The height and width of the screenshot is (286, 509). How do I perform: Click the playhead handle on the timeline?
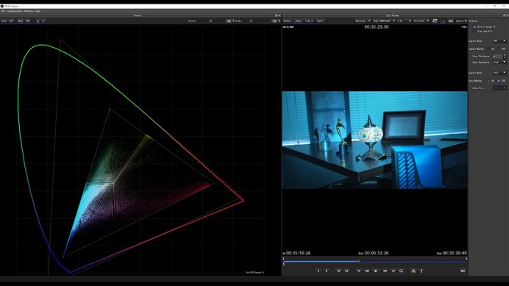(x=359, y=261)
